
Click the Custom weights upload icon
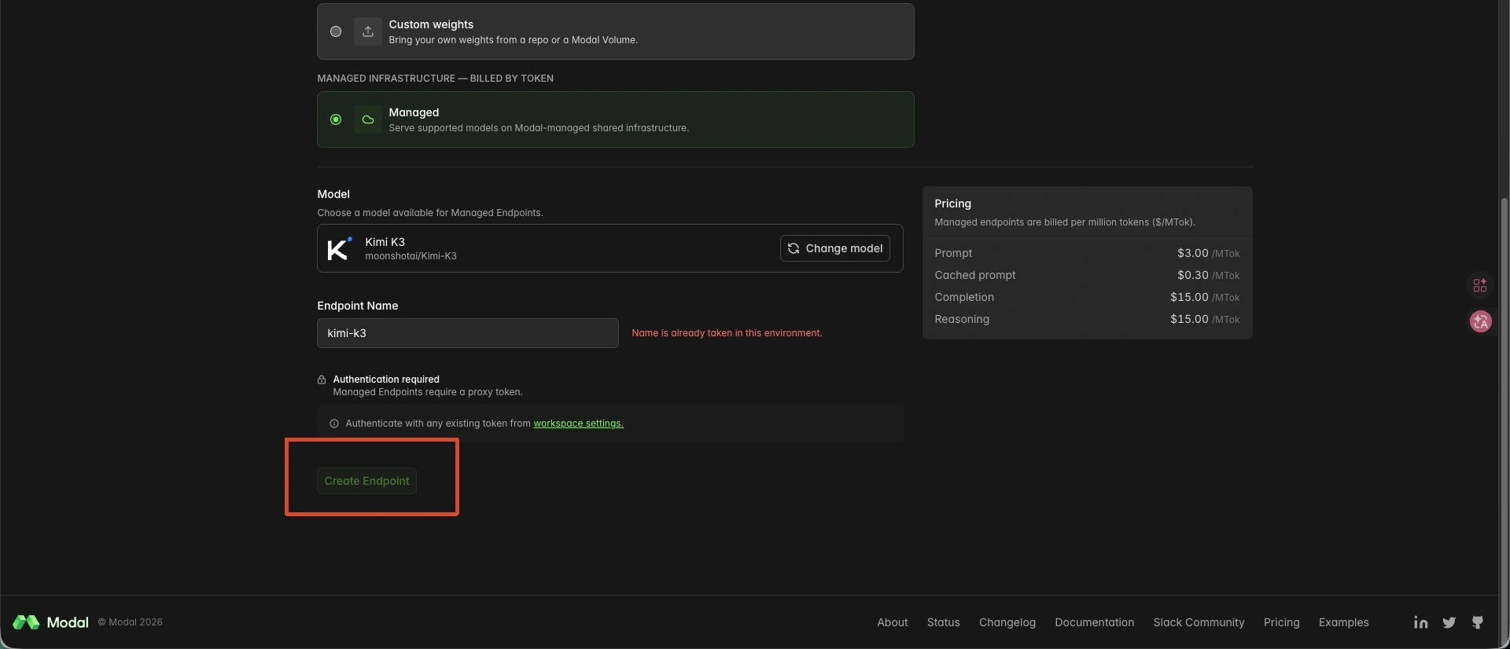point(367,31)
